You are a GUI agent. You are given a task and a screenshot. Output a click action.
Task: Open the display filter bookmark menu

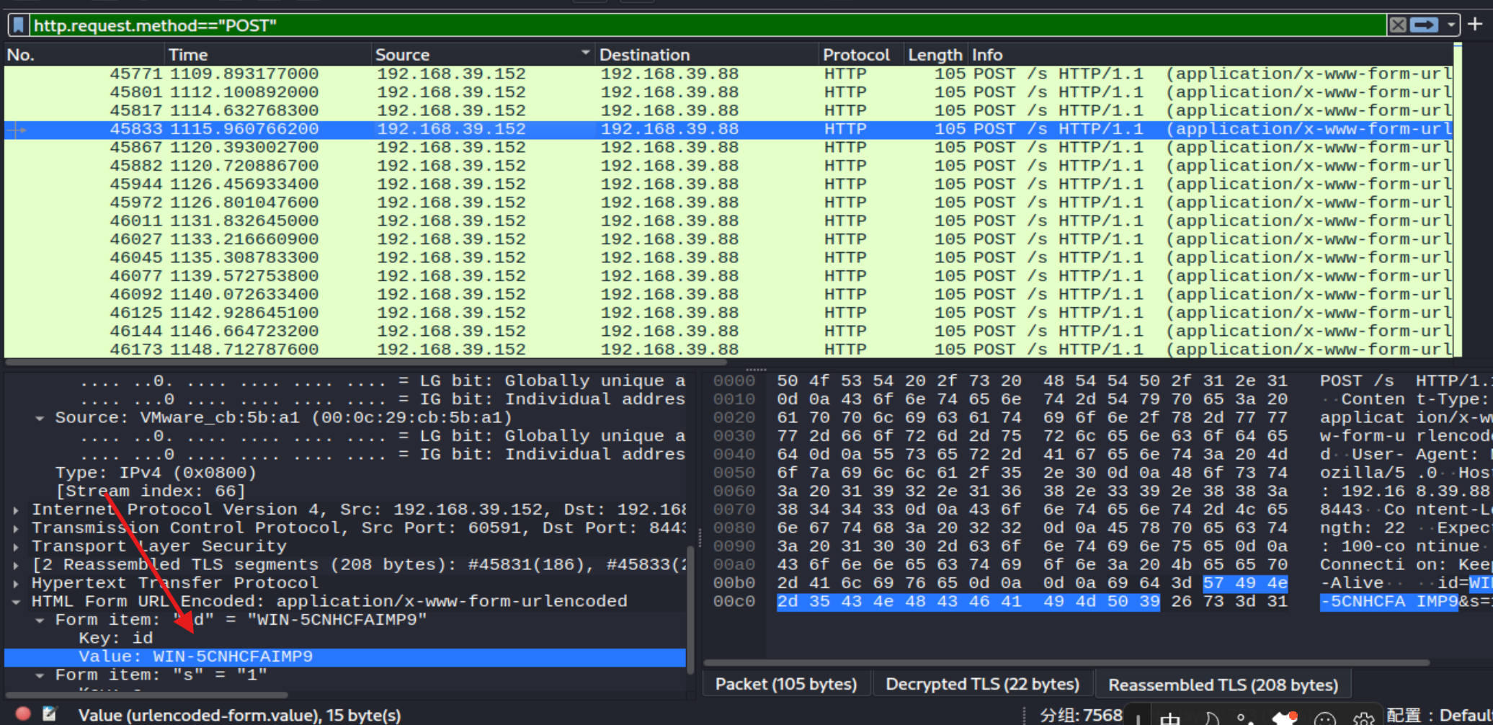pyautogui.click(x=19, y=26)
